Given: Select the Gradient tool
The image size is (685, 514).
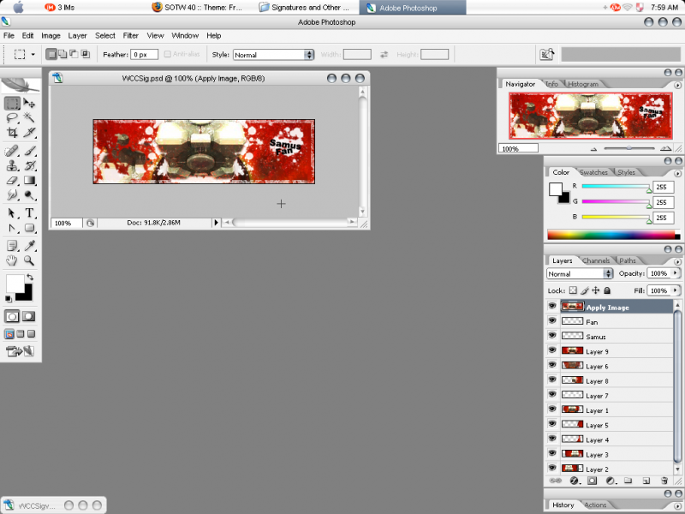Looking at the screenshot, I should (29, 181).
